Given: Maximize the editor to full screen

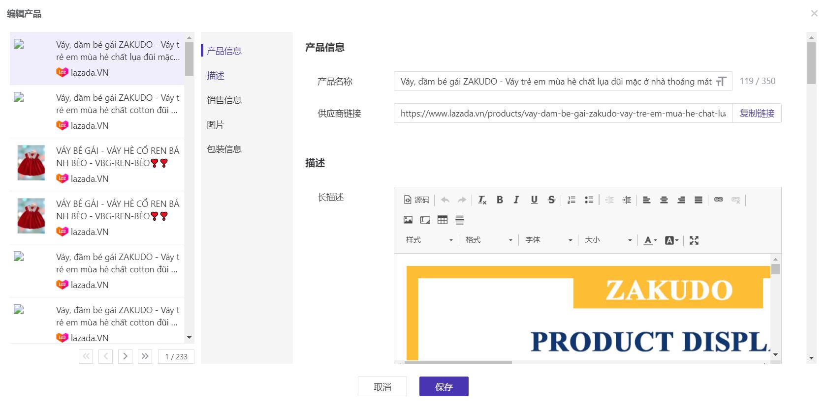Looking at the screenshot, I should click(x=694, y=240).
